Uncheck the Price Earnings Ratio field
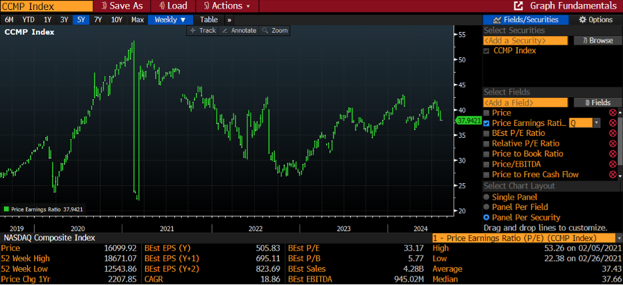The width and height of the screenshot is (623, 285). coord(487,123)
